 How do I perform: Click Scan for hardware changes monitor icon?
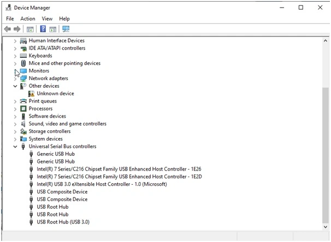pyautogui.click(x=66, y=29)
